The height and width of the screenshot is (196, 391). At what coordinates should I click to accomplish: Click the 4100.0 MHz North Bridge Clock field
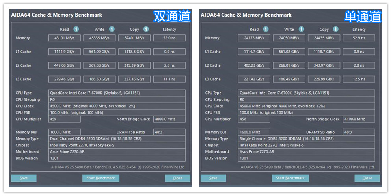(x=359, y=119)
